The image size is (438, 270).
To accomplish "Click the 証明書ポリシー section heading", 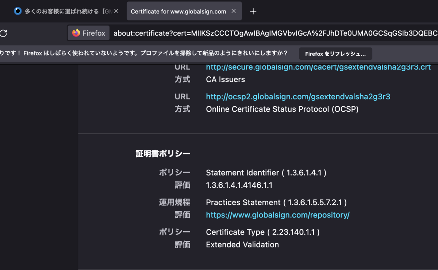I will [163, 154].
